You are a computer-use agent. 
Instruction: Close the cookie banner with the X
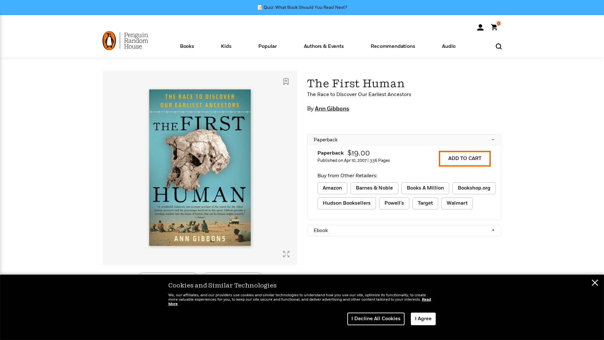click(x=595, y=283)
